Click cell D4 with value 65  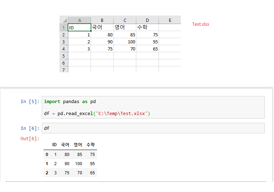pos(147,49)
